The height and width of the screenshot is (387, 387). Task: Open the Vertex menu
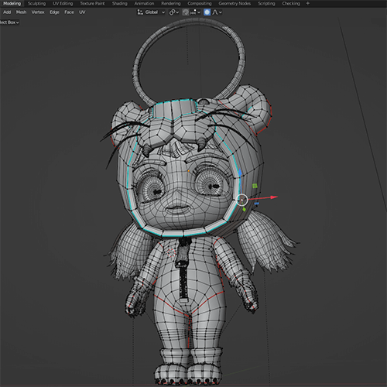click(38, 12)
